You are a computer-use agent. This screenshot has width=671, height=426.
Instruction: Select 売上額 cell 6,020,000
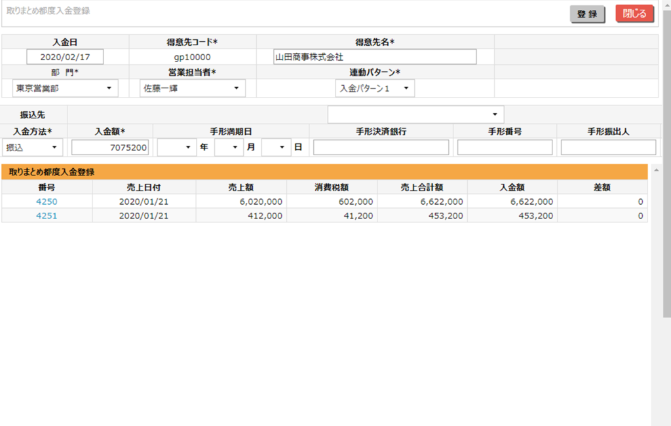tap(241, 202)
